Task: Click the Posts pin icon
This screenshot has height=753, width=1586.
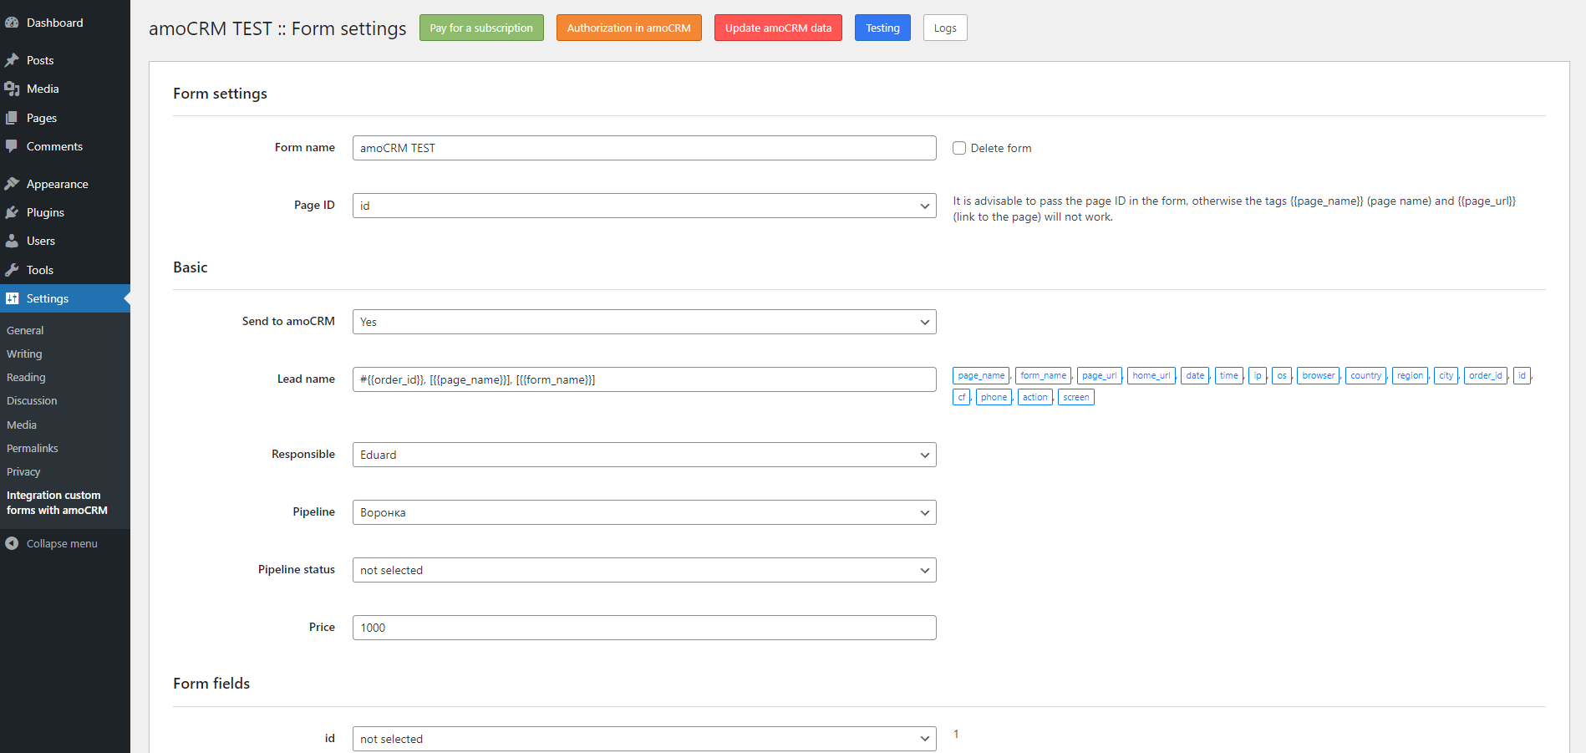Action: [x=12, y=60]
